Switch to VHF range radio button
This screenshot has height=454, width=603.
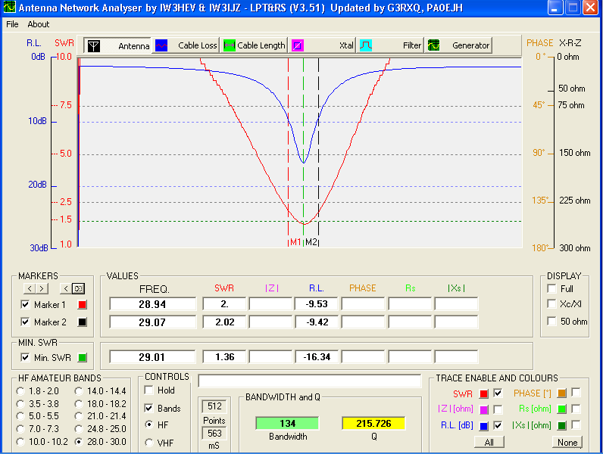149,443
